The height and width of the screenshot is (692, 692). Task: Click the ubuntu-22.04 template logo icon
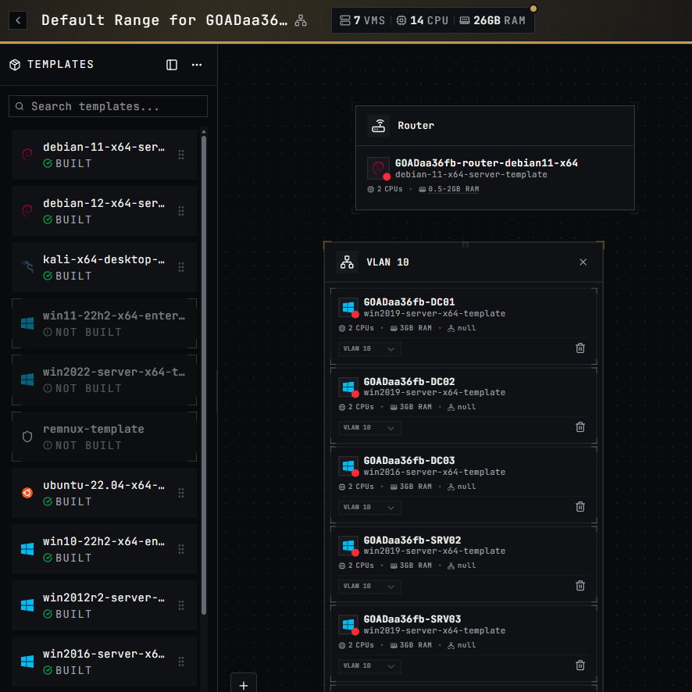(x=27, y=493)
